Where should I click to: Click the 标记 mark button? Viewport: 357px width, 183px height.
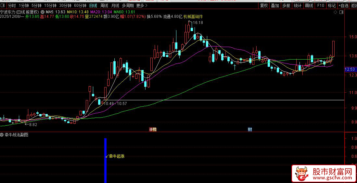point(332,6)
